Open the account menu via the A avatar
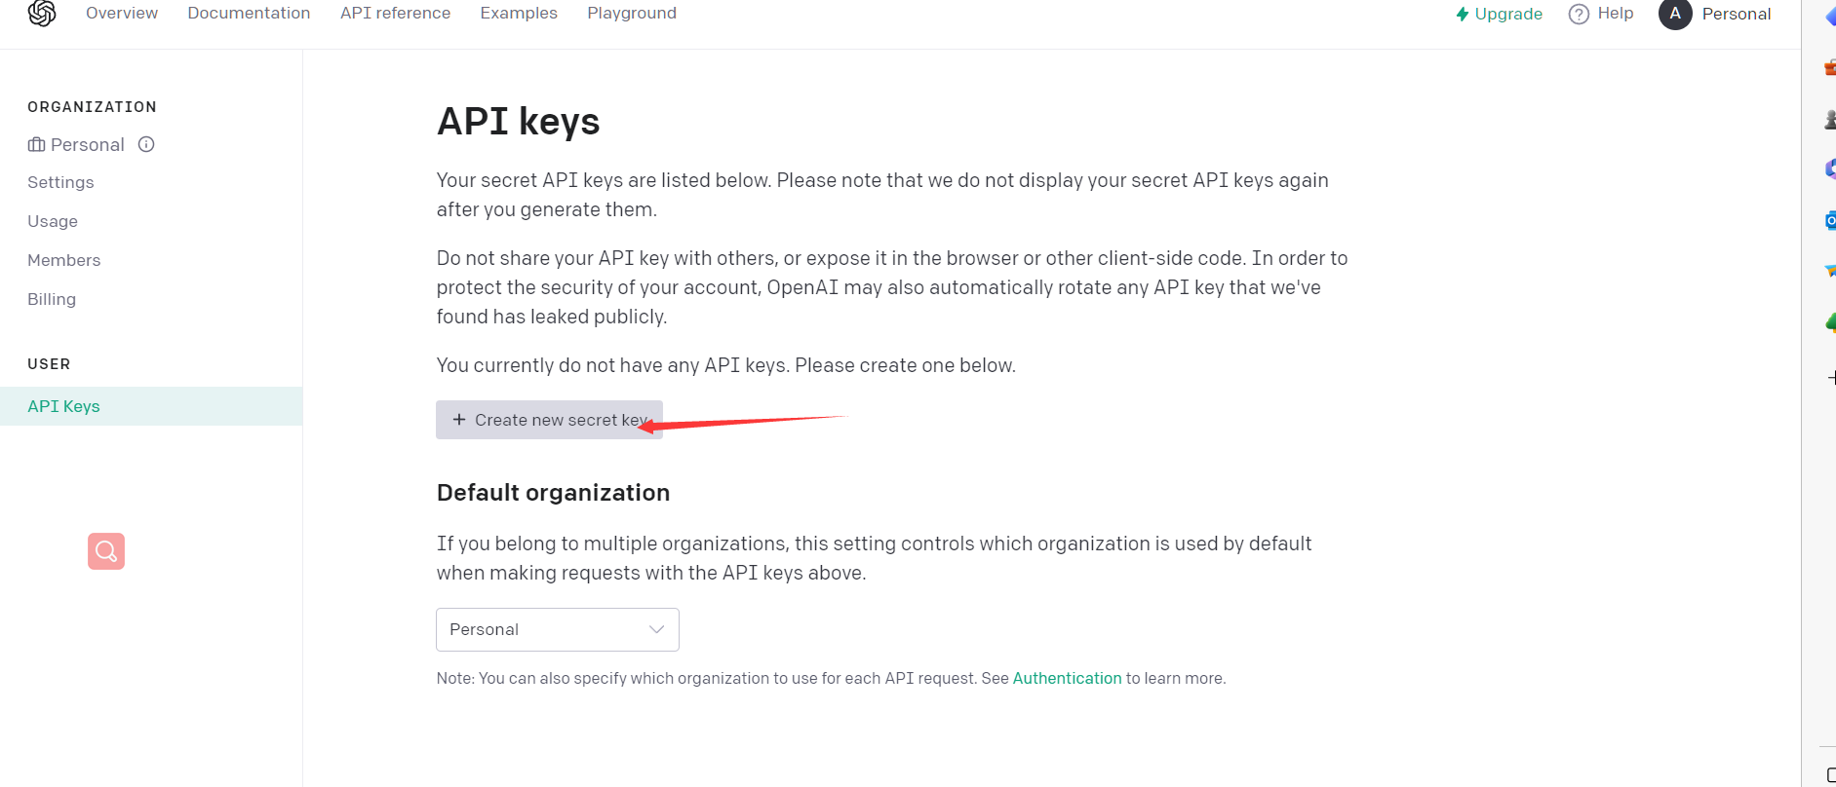The height and width of the screenshot is (787, 1836). point(1674,14)
